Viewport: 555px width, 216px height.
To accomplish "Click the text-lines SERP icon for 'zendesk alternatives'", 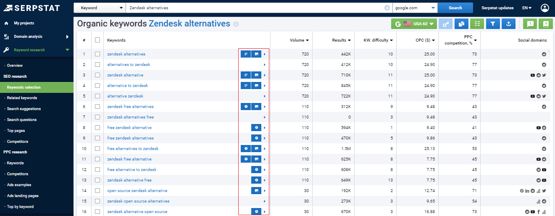I will point(246,54).
